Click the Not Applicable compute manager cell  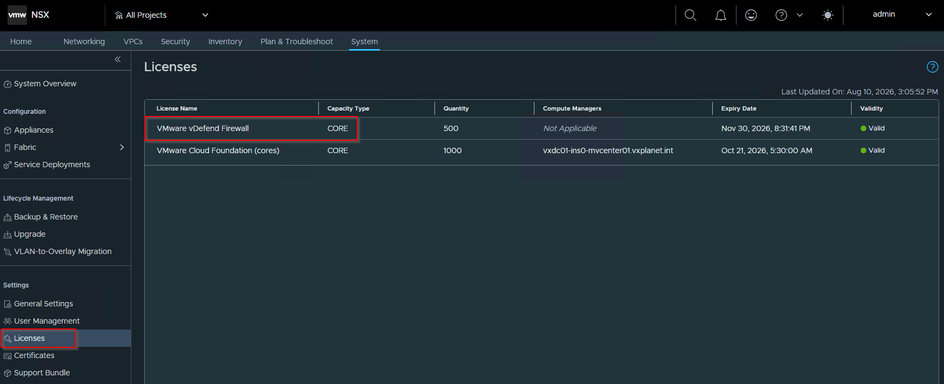coord(570,128)
